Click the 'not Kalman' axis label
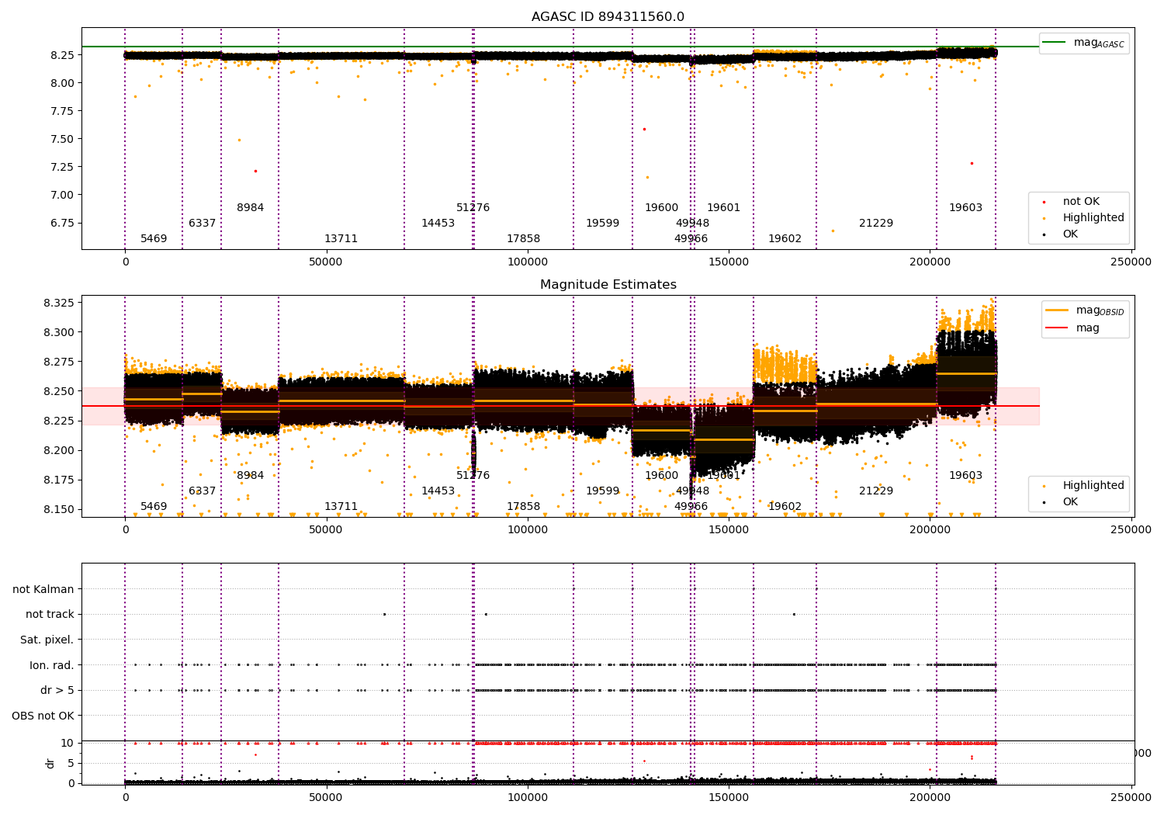The width and height of the screenshot is (1164, 815). (x=43, y=589)
